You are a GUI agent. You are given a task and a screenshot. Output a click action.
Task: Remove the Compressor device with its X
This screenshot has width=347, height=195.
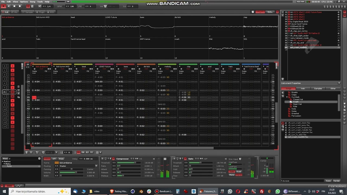click(x=102, y=159)
